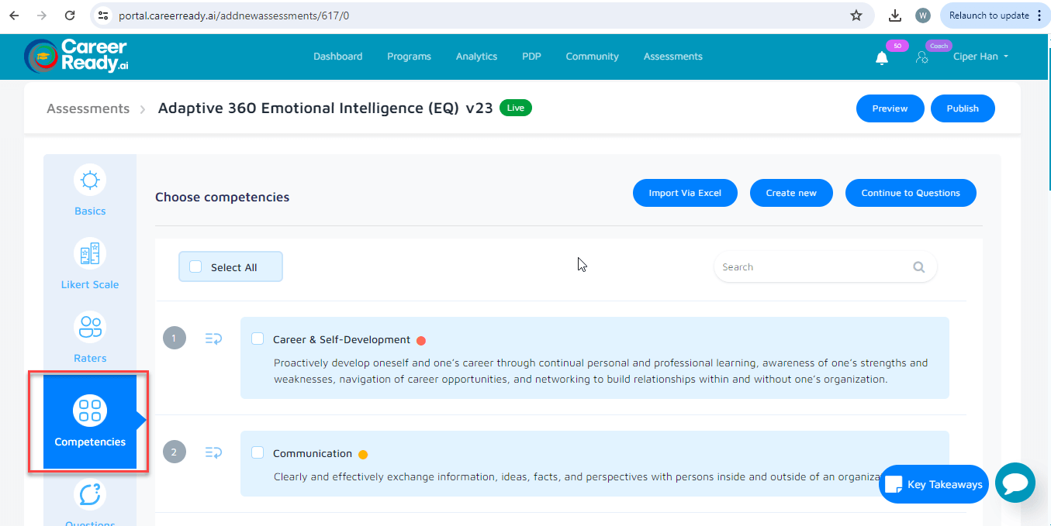
Task: Open the Chrome three-dot menu
Action: (x=1039, y=15)
